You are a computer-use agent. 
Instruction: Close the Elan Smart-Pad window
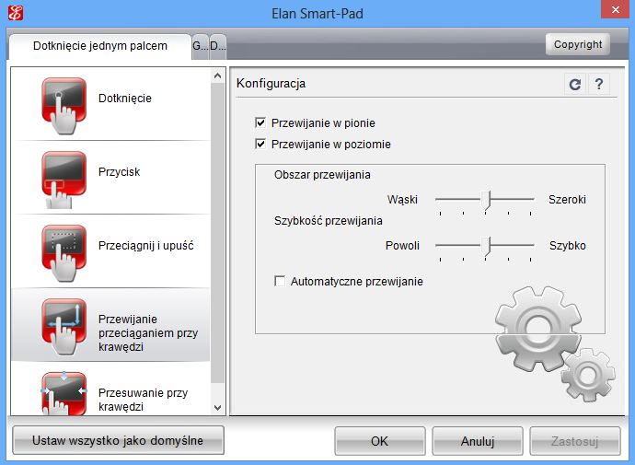coord(615,9)
